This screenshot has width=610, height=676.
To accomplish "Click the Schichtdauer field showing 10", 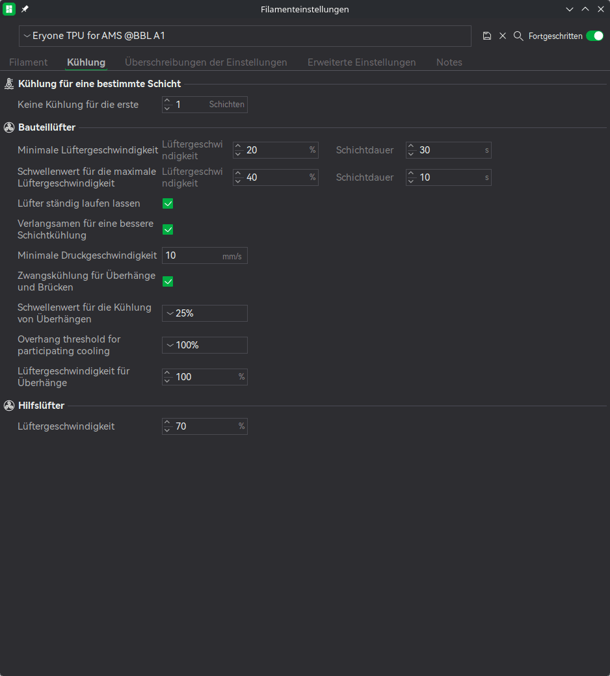I will (448, 177).
